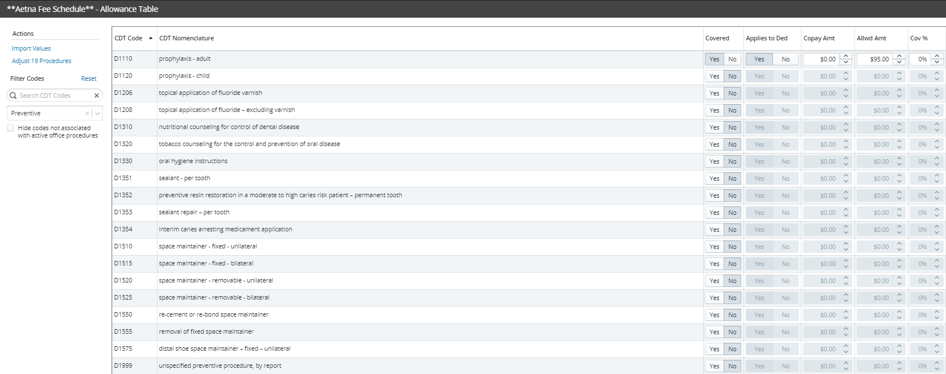
Task: Click the Cov % field for D1110
Action: pos(921,59)
